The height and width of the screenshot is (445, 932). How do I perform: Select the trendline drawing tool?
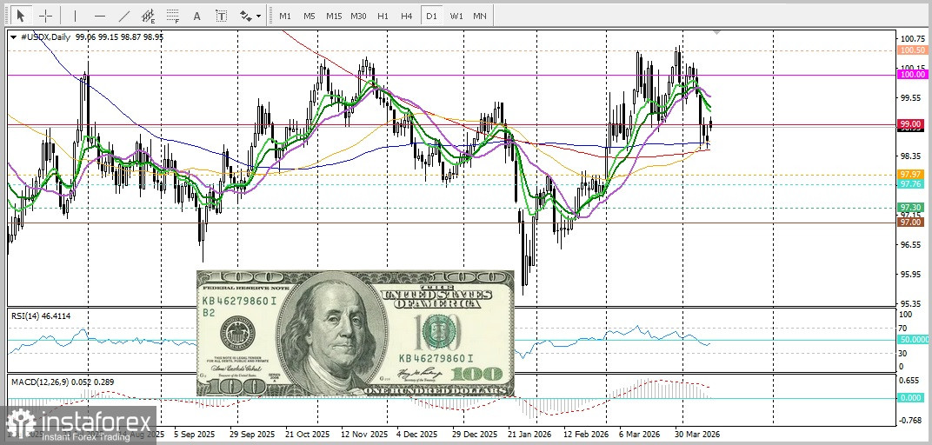pos(123,16)
